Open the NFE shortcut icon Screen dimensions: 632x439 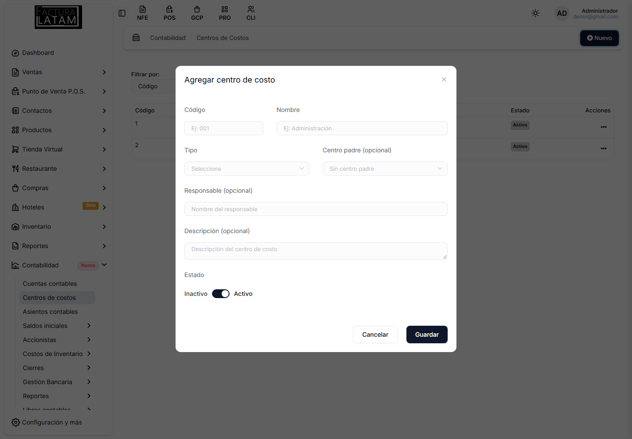click(x=142, y=13)
